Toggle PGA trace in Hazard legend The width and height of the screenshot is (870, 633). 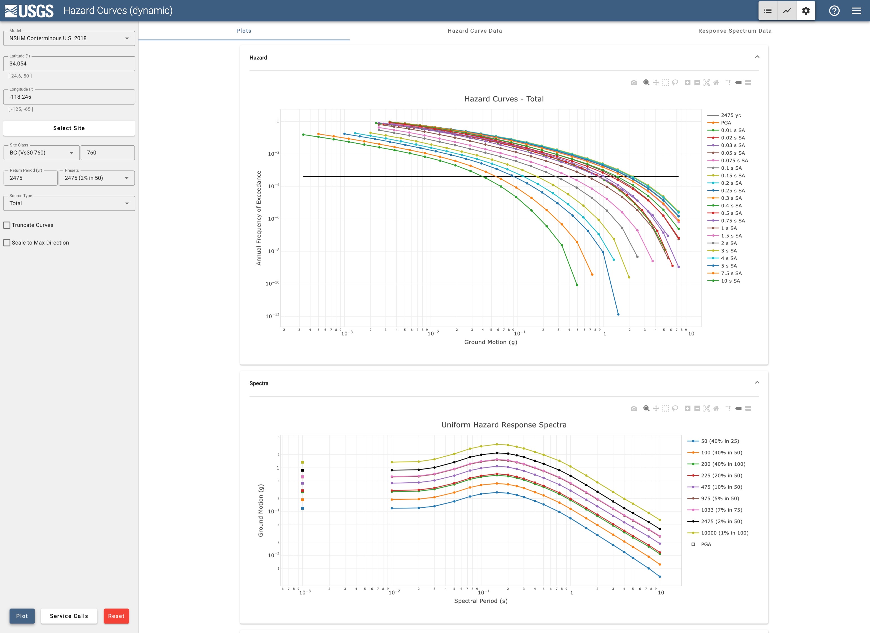click(x=719, y=123)
